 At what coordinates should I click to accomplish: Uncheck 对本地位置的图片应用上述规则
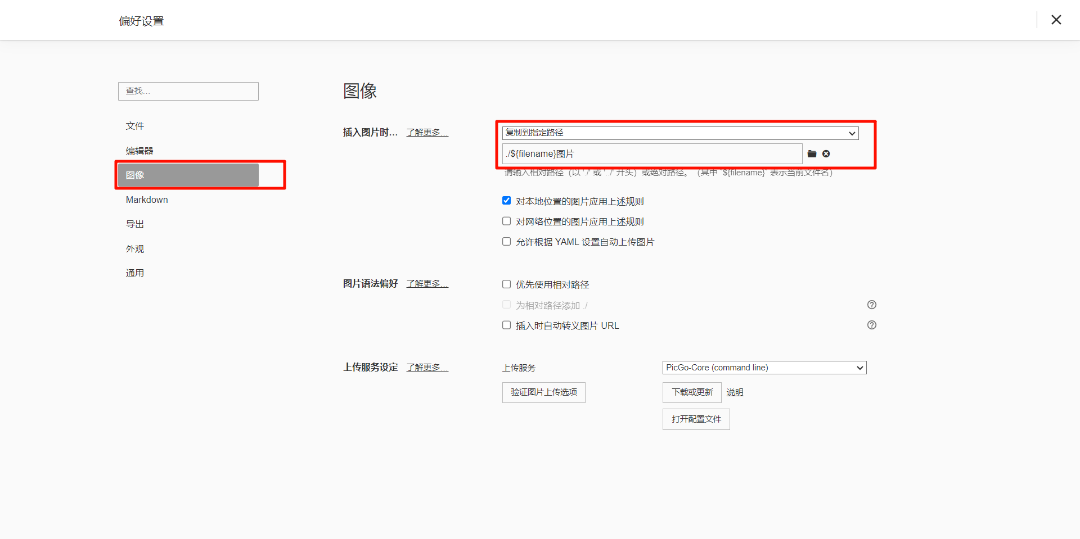pyautogui.click(x=506, y=201)
